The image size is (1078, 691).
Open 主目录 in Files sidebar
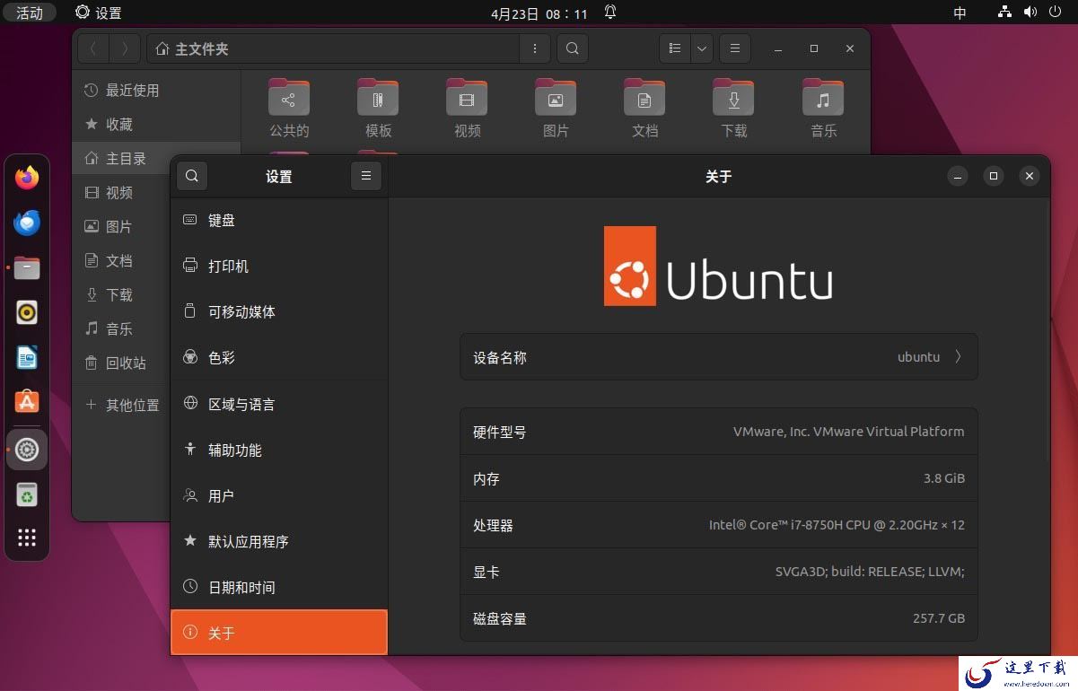[156, 158]
